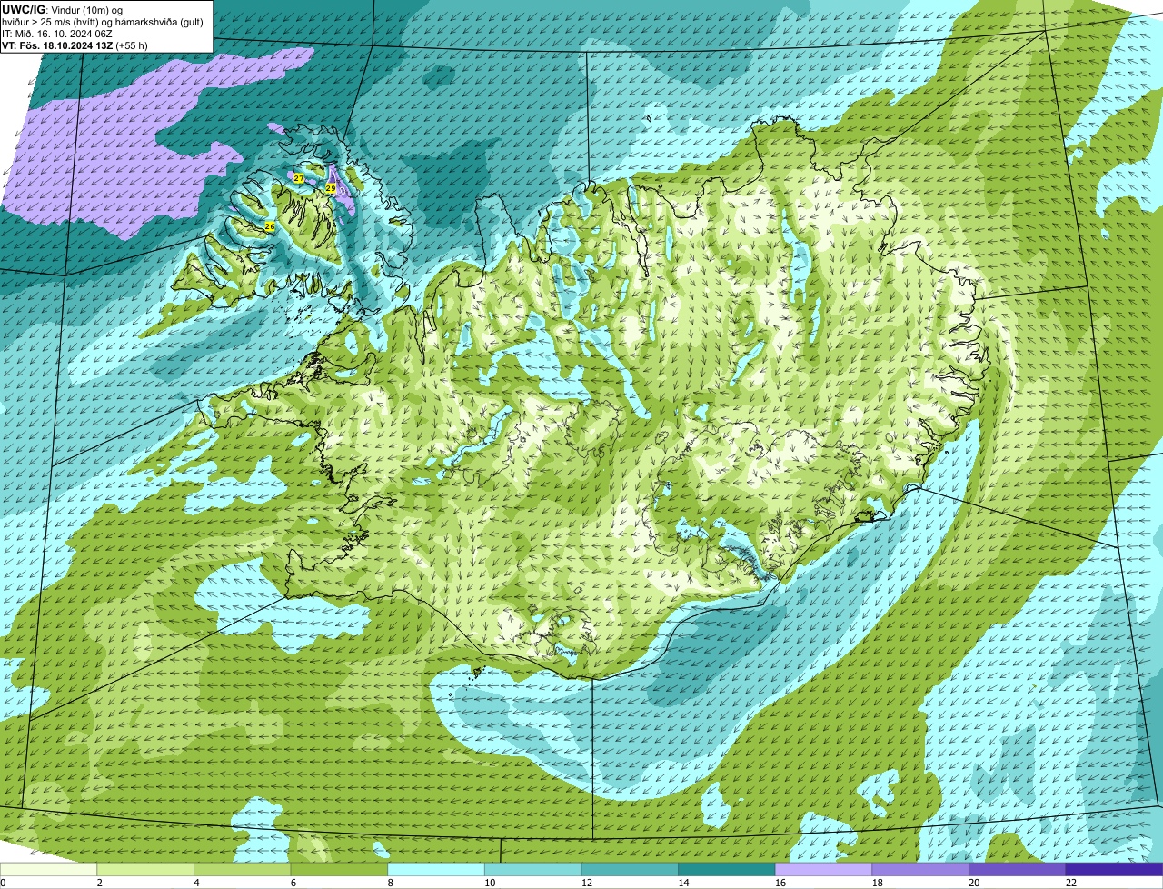Click the legend scale number 14
This screenshot has height=889, width=1163.
click(683, 883)
